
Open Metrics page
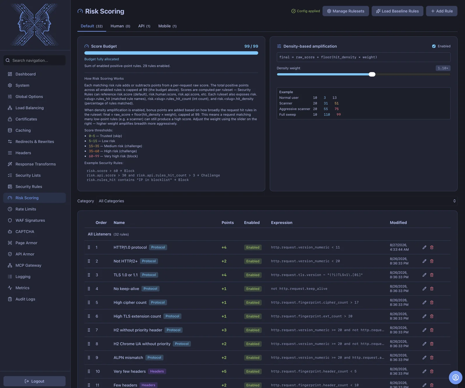[34, 288]
